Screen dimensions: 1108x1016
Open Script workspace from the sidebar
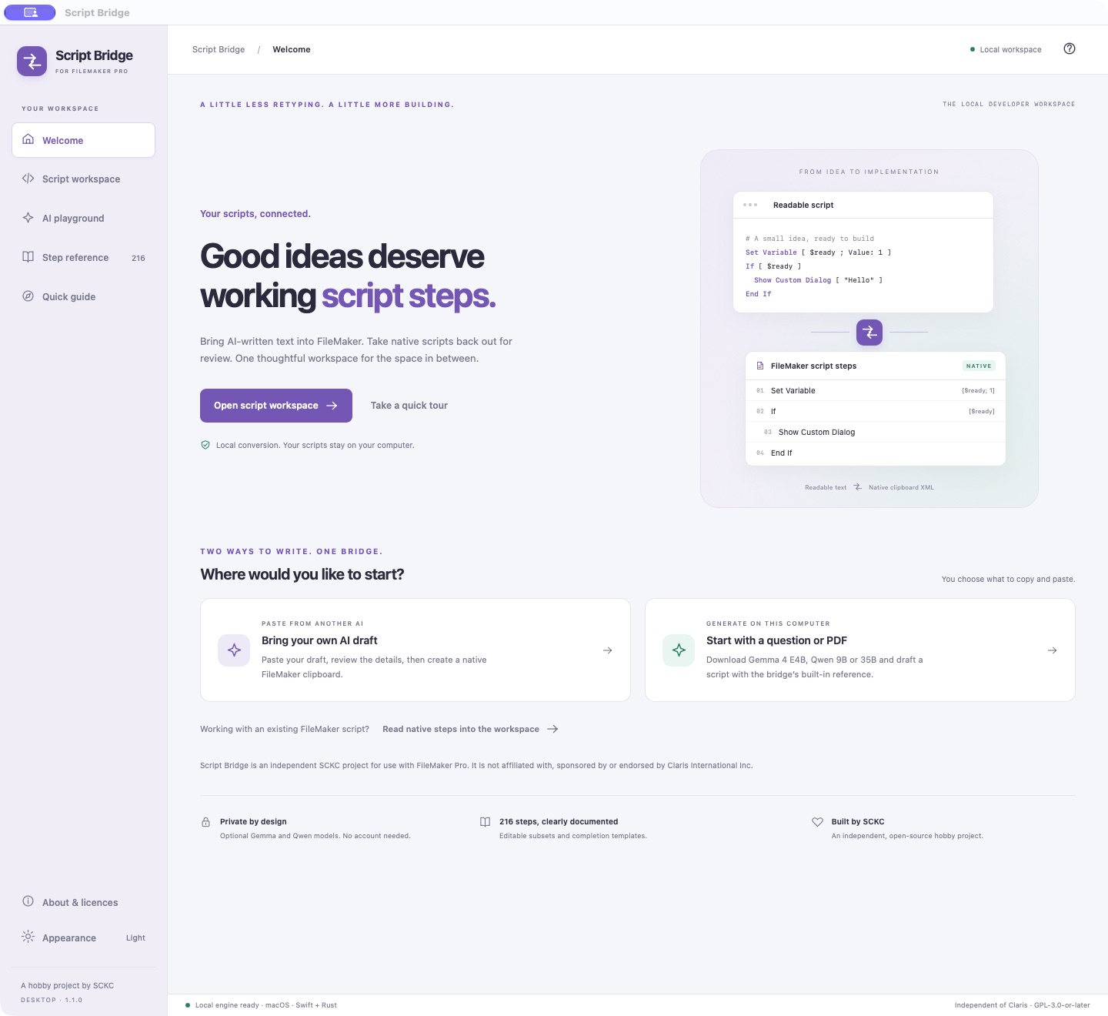(x=83, y=179)
